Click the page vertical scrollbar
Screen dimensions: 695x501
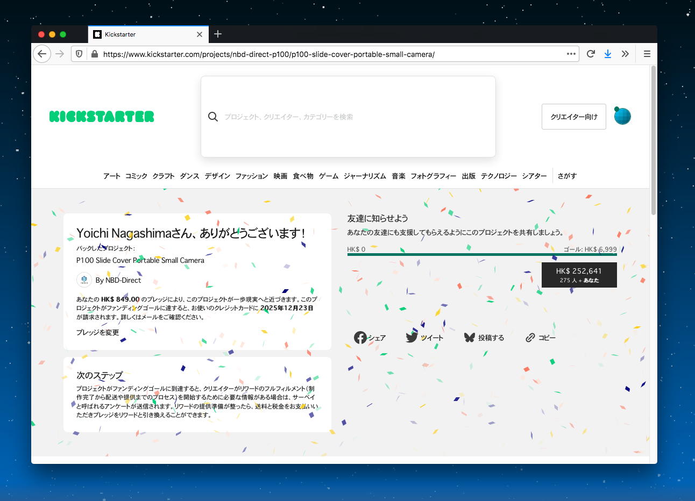tap(653, 140)
